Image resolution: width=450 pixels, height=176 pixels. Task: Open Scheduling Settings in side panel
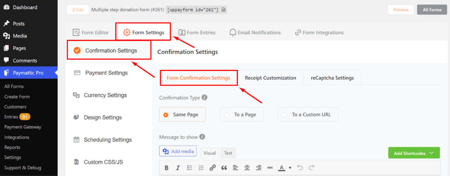coord(109,140)
